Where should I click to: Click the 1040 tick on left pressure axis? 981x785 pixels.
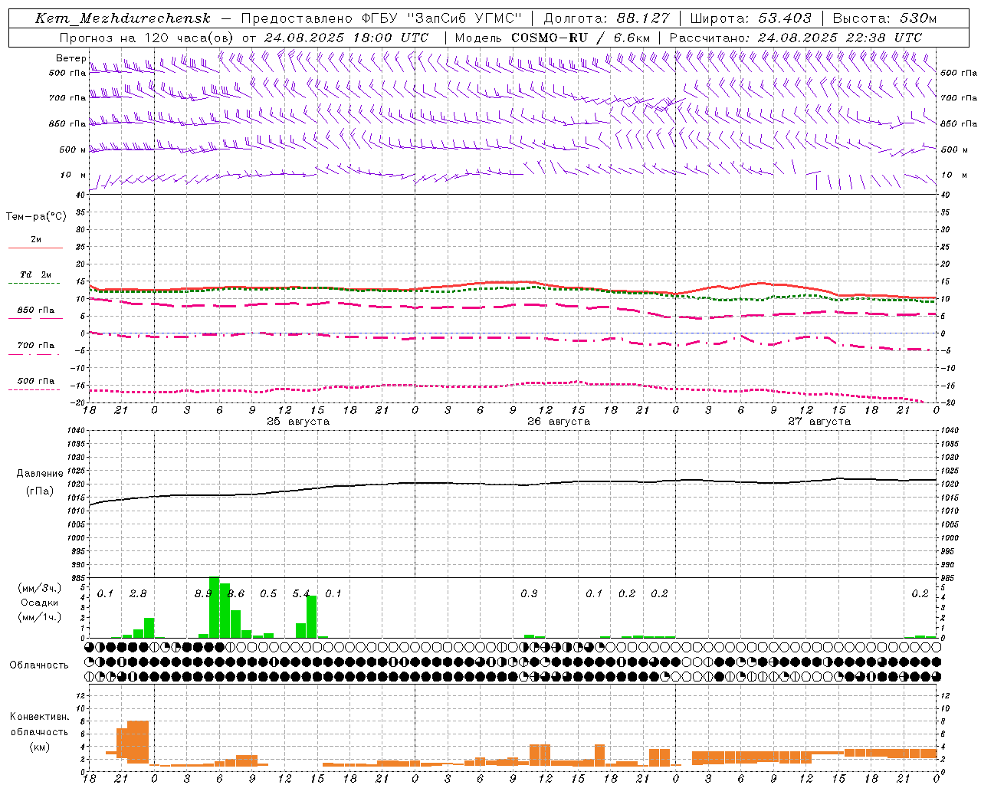pyautogui.click(x=75, y=431)
